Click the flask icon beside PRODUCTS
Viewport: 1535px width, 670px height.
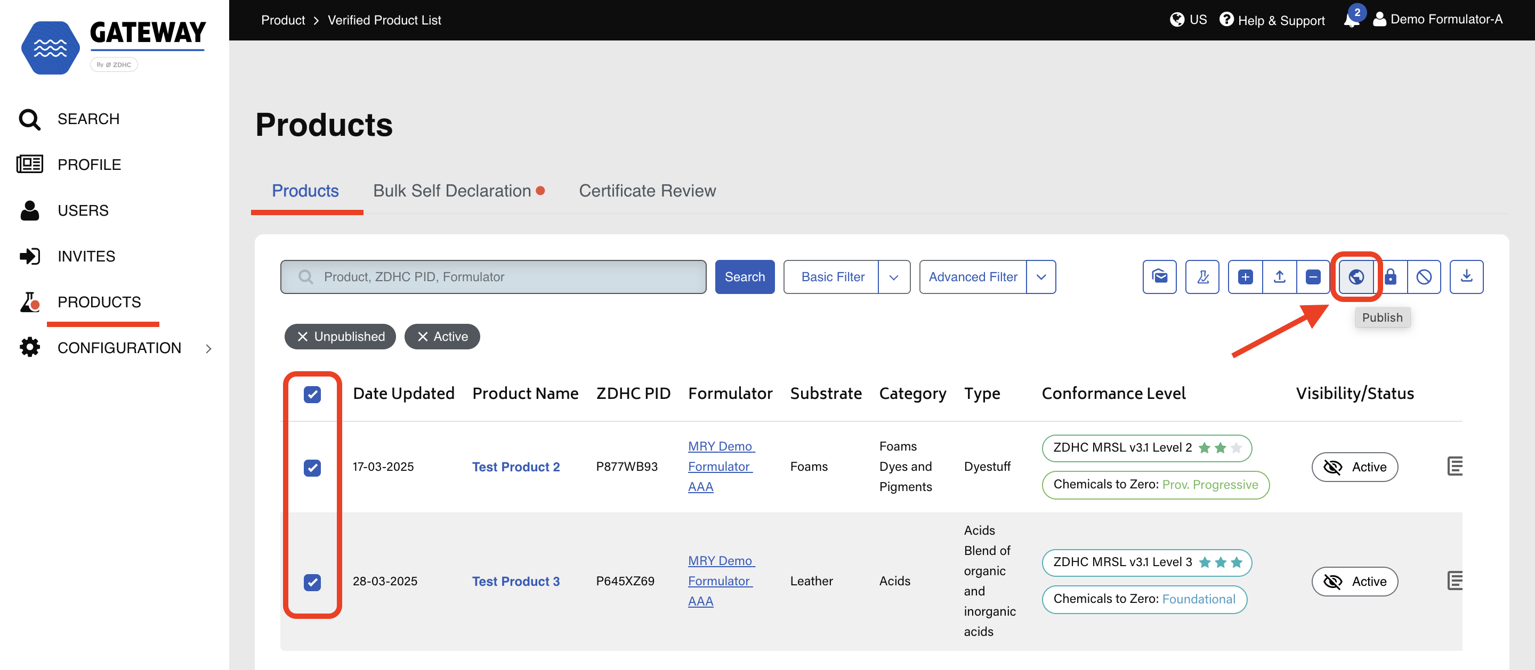(x=29, y=302)
